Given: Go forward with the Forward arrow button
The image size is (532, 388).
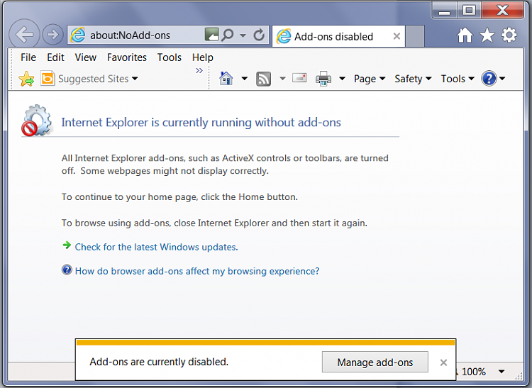Looking at the screenshot, I should [x=52, y=34].
